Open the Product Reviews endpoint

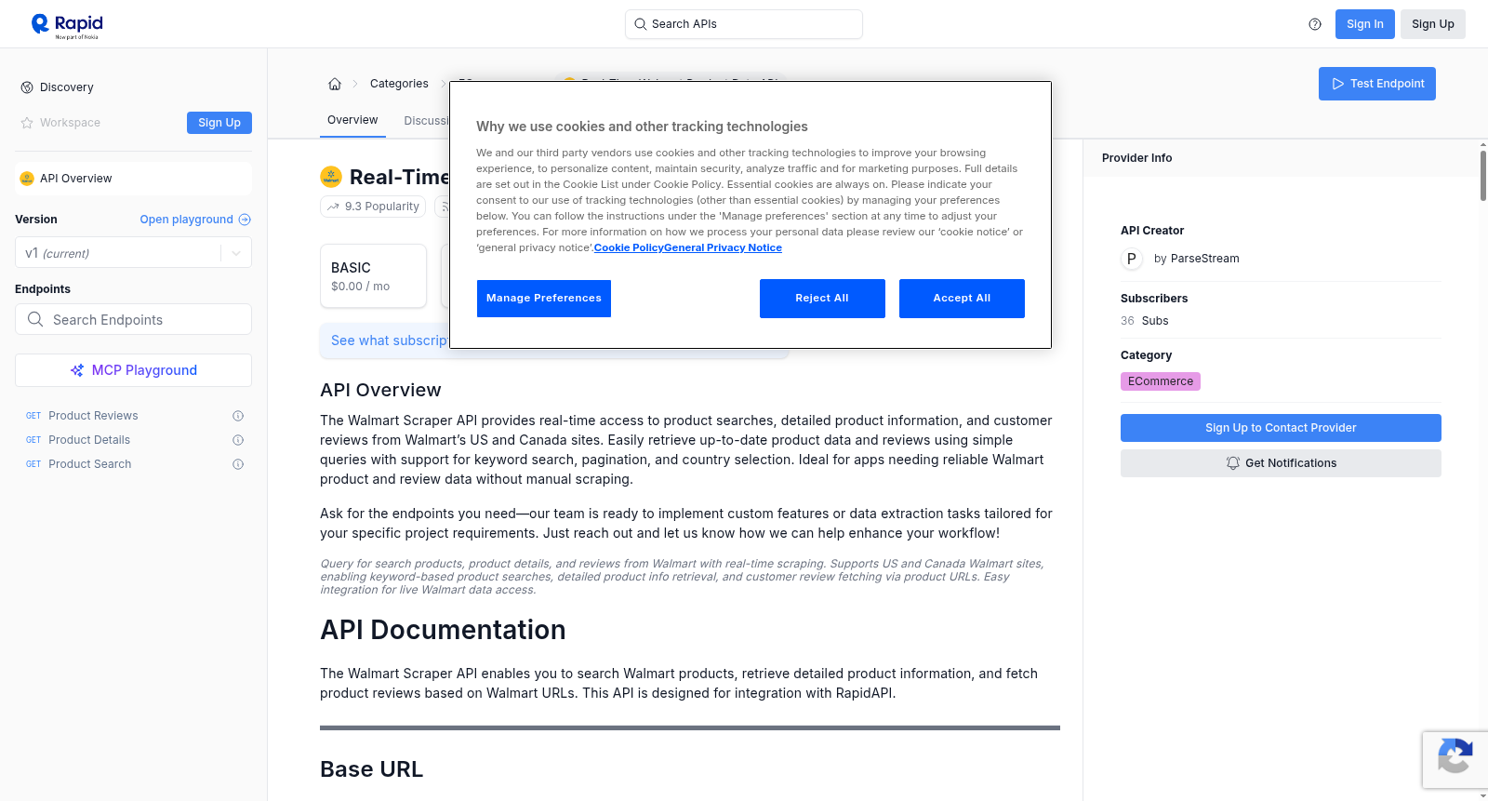[93, 416]
